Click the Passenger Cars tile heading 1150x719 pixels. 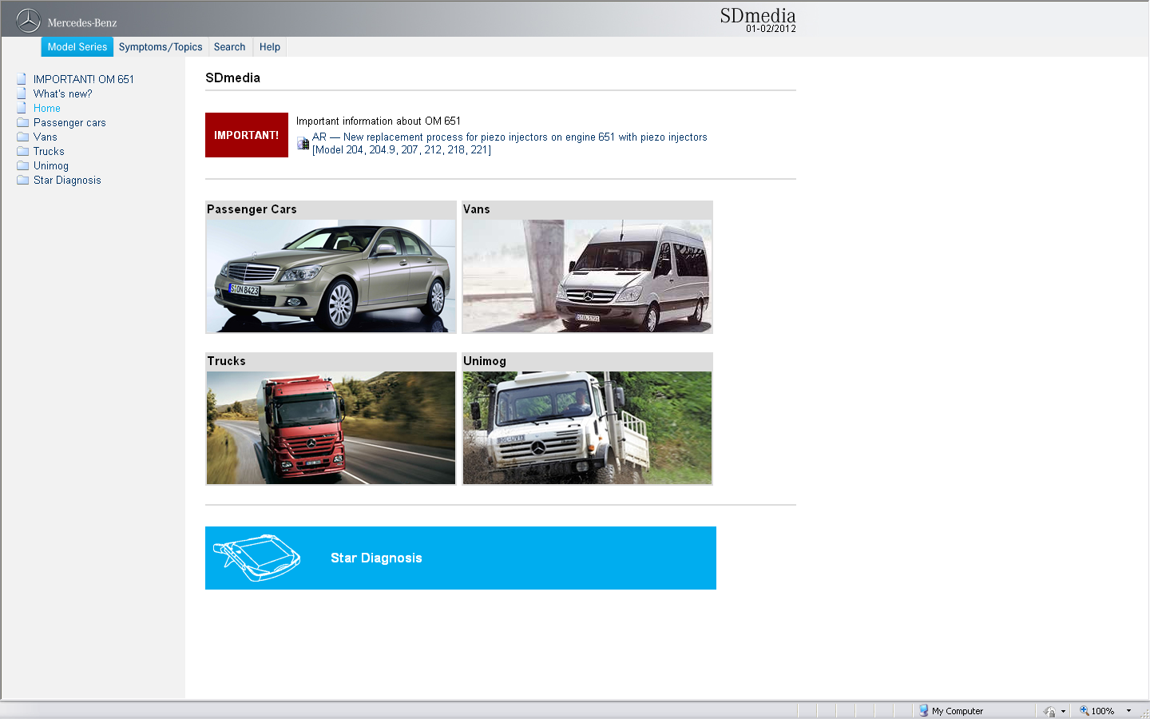[252, 209]
